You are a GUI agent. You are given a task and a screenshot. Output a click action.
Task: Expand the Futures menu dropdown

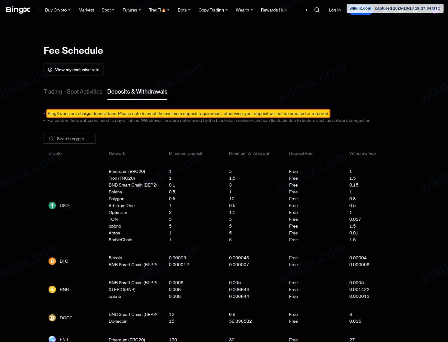[x=132, y=10]
